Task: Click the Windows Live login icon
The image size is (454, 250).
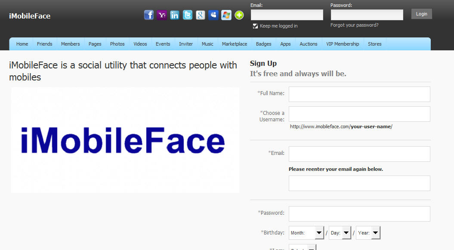Action: (226, 15)
